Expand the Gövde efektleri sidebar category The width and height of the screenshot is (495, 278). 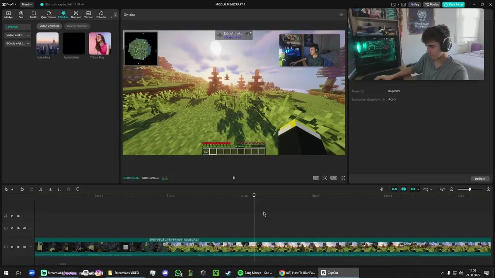pos(17,43)
